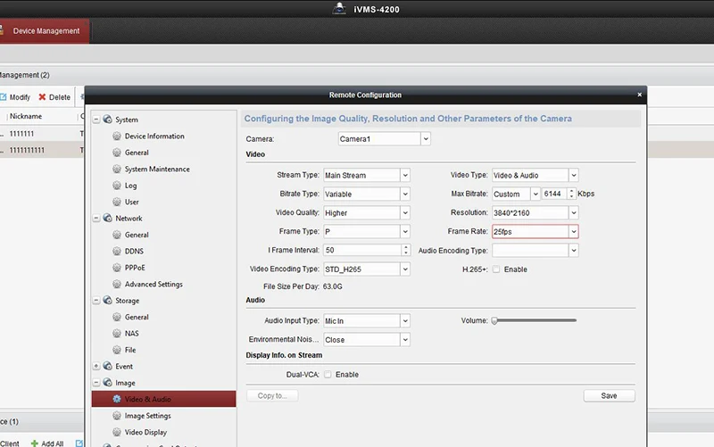
Task: Click the Volume slider handle
Action: tap(494, 320)
